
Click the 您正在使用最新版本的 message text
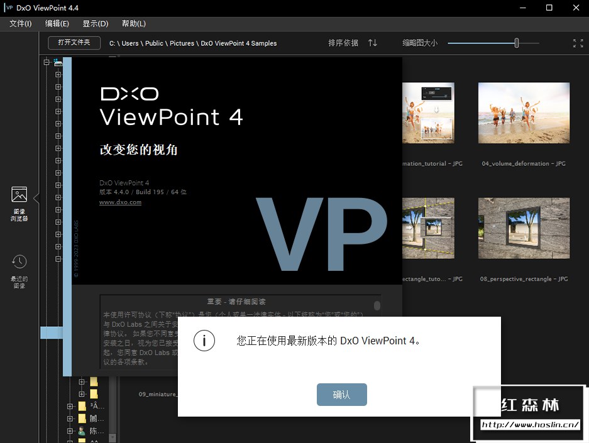click(x=328, y=341)
